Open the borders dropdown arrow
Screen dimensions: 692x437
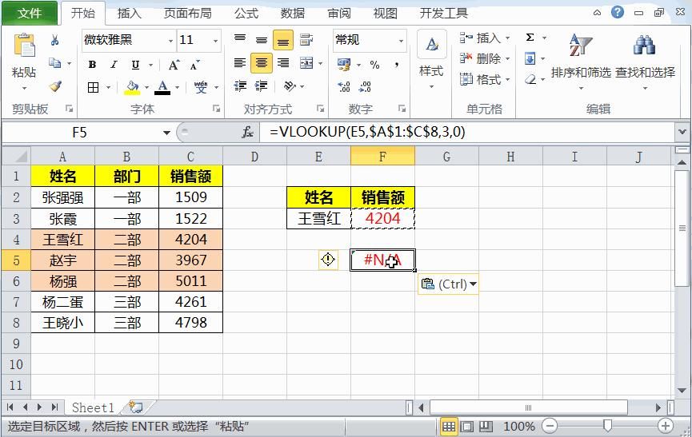click(108, 87)
